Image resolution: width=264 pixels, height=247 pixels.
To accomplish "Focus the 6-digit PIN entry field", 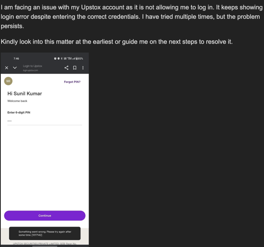I will coord(44,121).
